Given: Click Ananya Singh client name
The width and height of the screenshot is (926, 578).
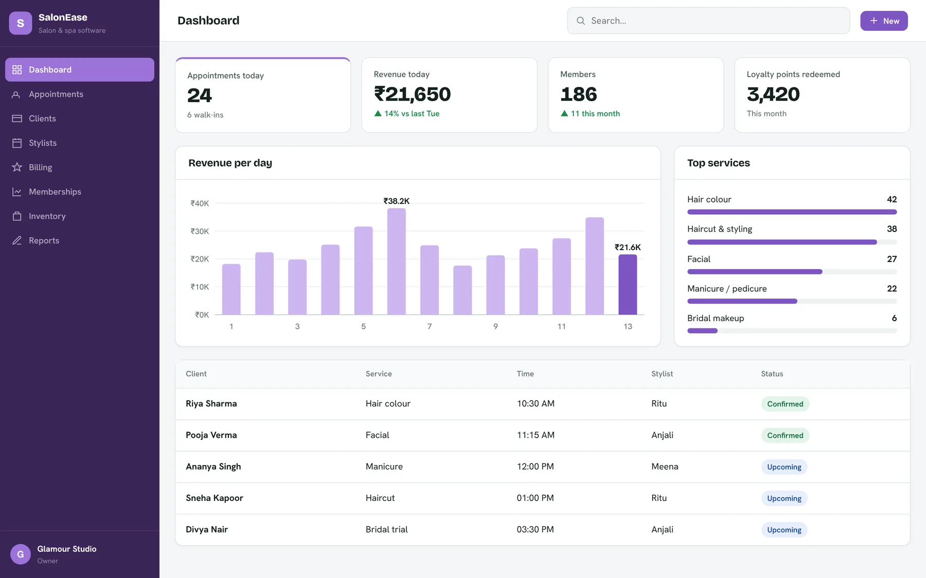Looking at the screenshot, I should [213, 467].
